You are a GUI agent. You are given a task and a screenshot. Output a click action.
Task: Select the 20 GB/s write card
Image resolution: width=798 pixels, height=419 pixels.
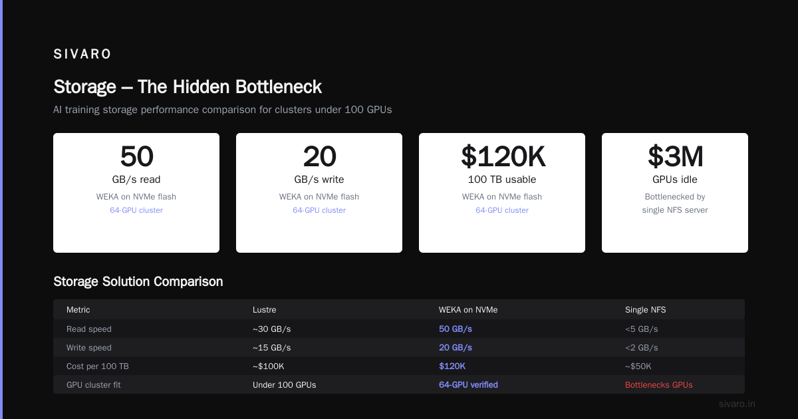click(x=319, y=193)
